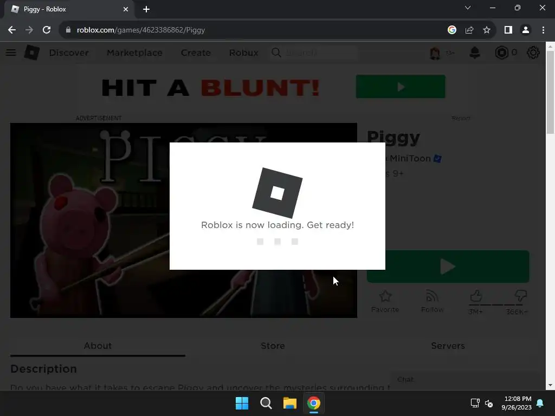This screenshot has width=555, height=416.
Task: Open Chrome three-dot menu
Action: [x=543, y=30]
